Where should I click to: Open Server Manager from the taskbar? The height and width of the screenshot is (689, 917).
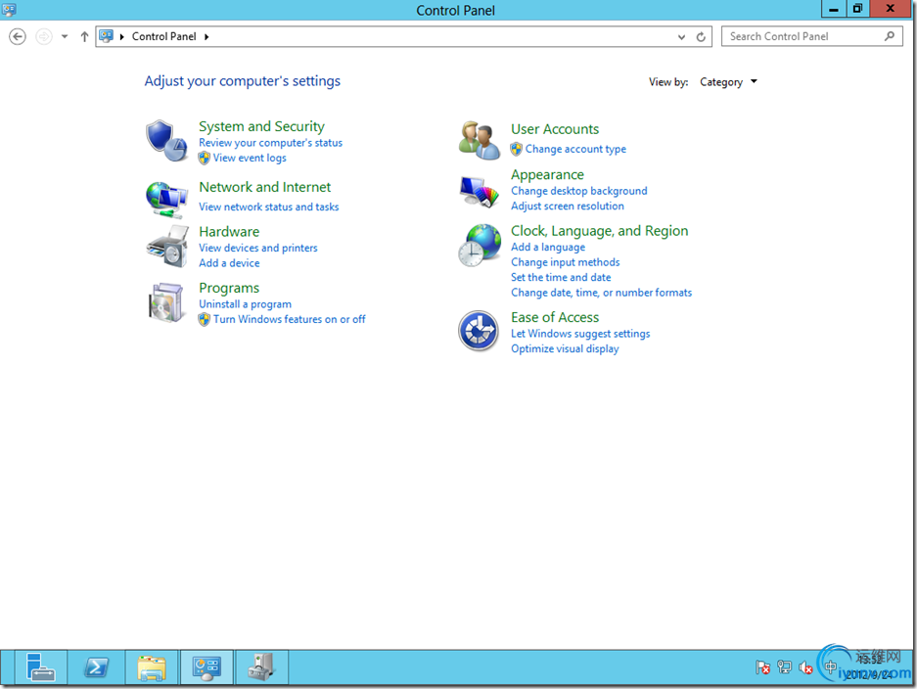click(40, 667)
